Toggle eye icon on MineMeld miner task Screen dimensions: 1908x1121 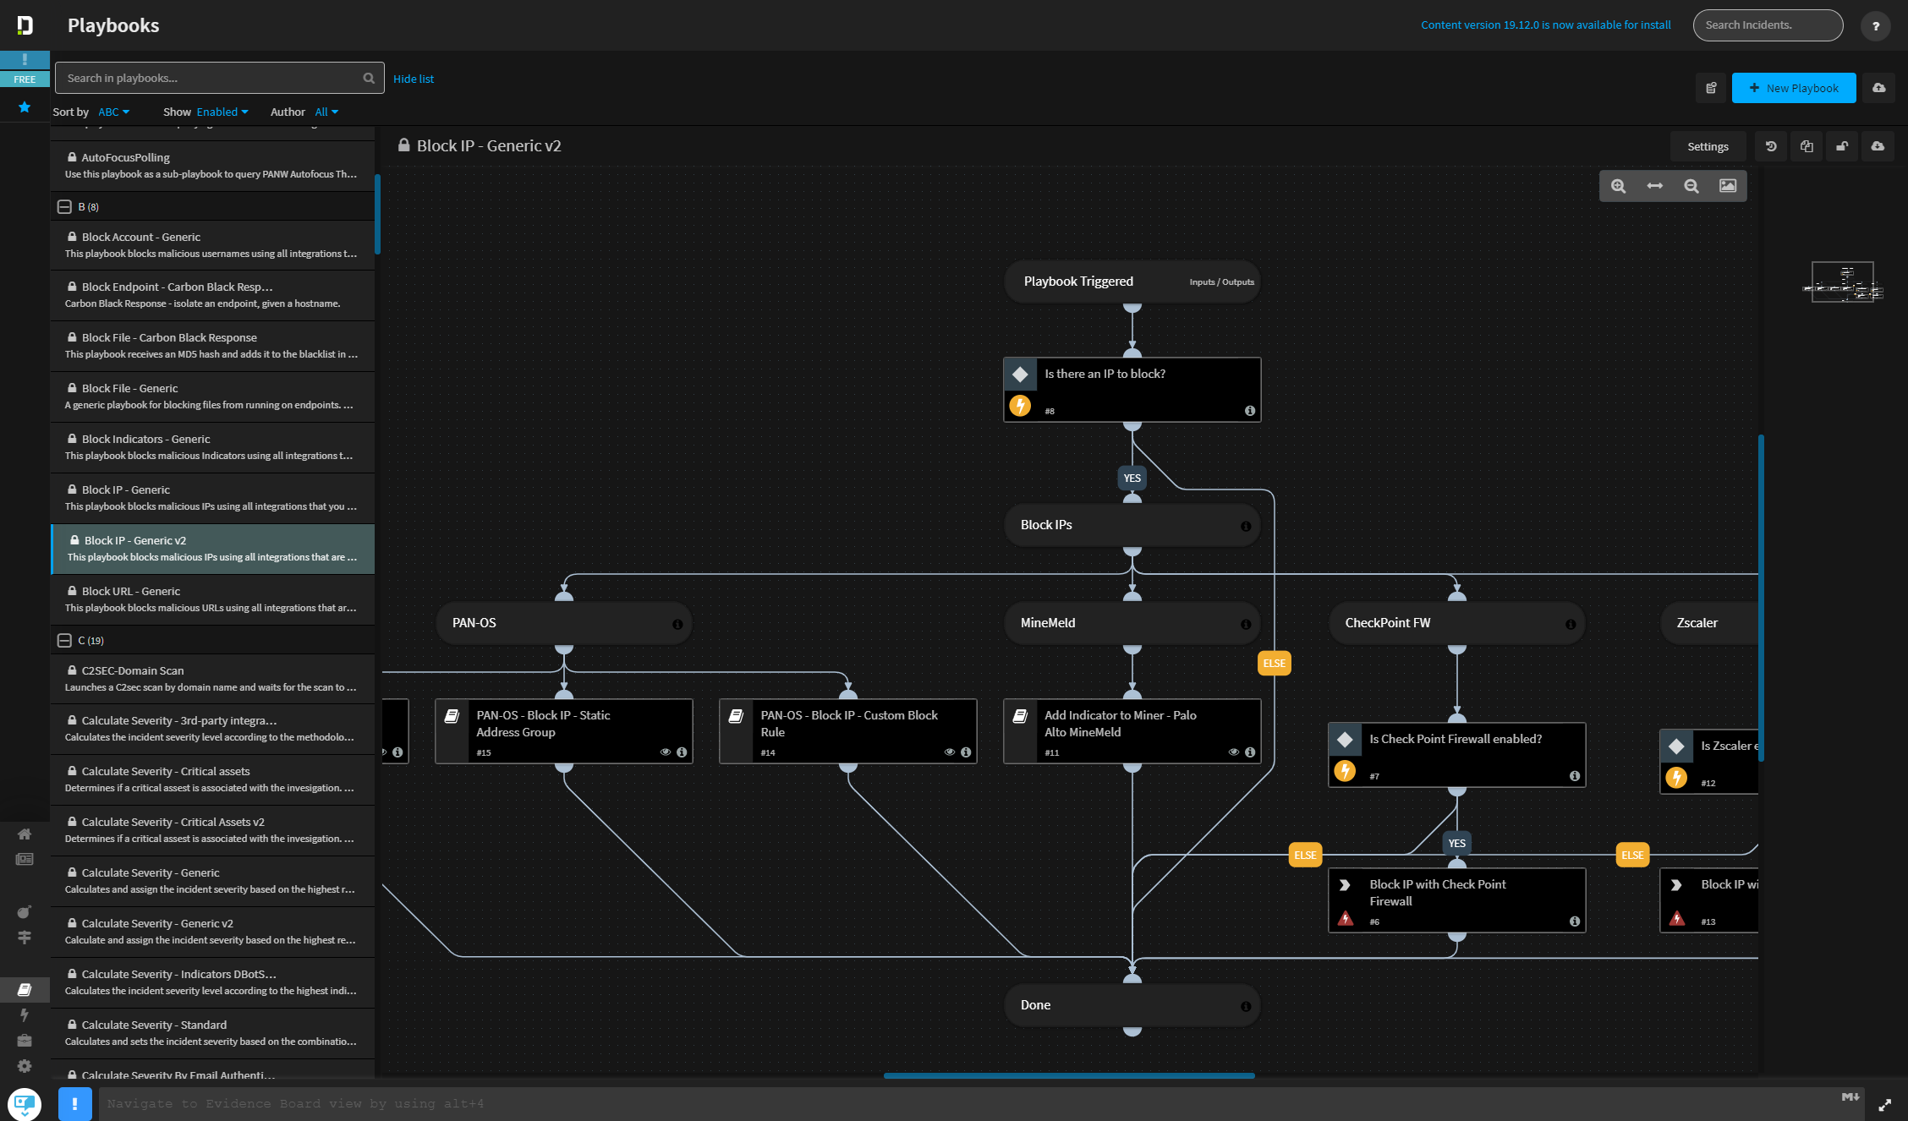click(1234, 752)
